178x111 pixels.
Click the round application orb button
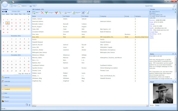click(5, 4)
